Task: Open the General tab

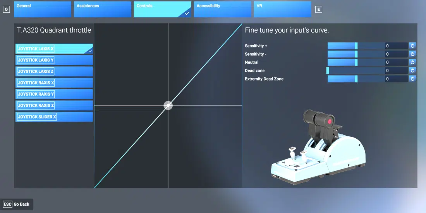Action: tap(42, 9)
